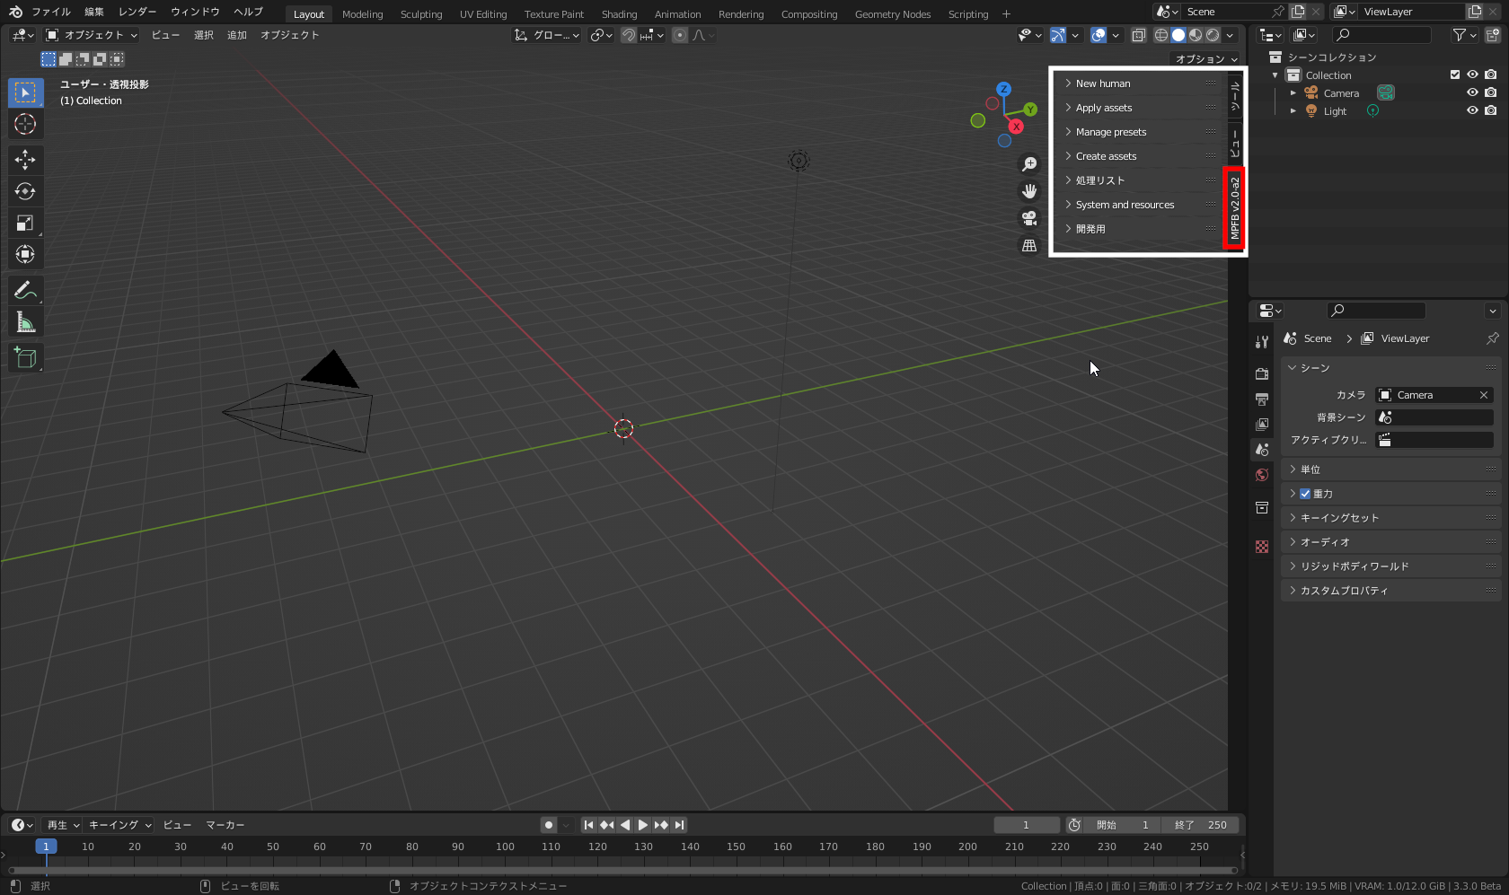This screenshot has width=1509, height=895.
Task: Open the transform orientation dropdown showing グローバル
Action: pos(546,35)
